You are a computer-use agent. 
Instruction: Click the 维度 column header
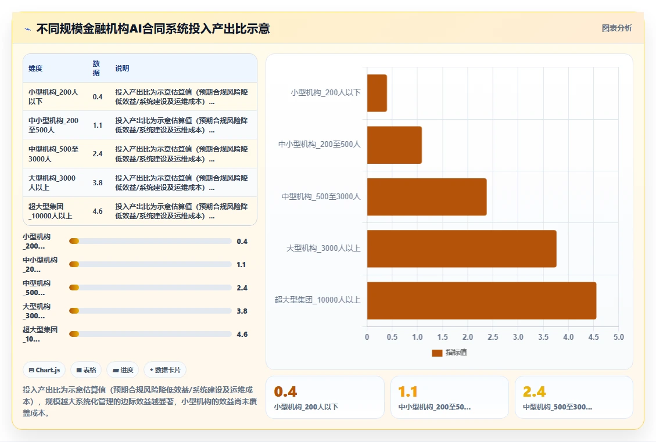(35, 68)
